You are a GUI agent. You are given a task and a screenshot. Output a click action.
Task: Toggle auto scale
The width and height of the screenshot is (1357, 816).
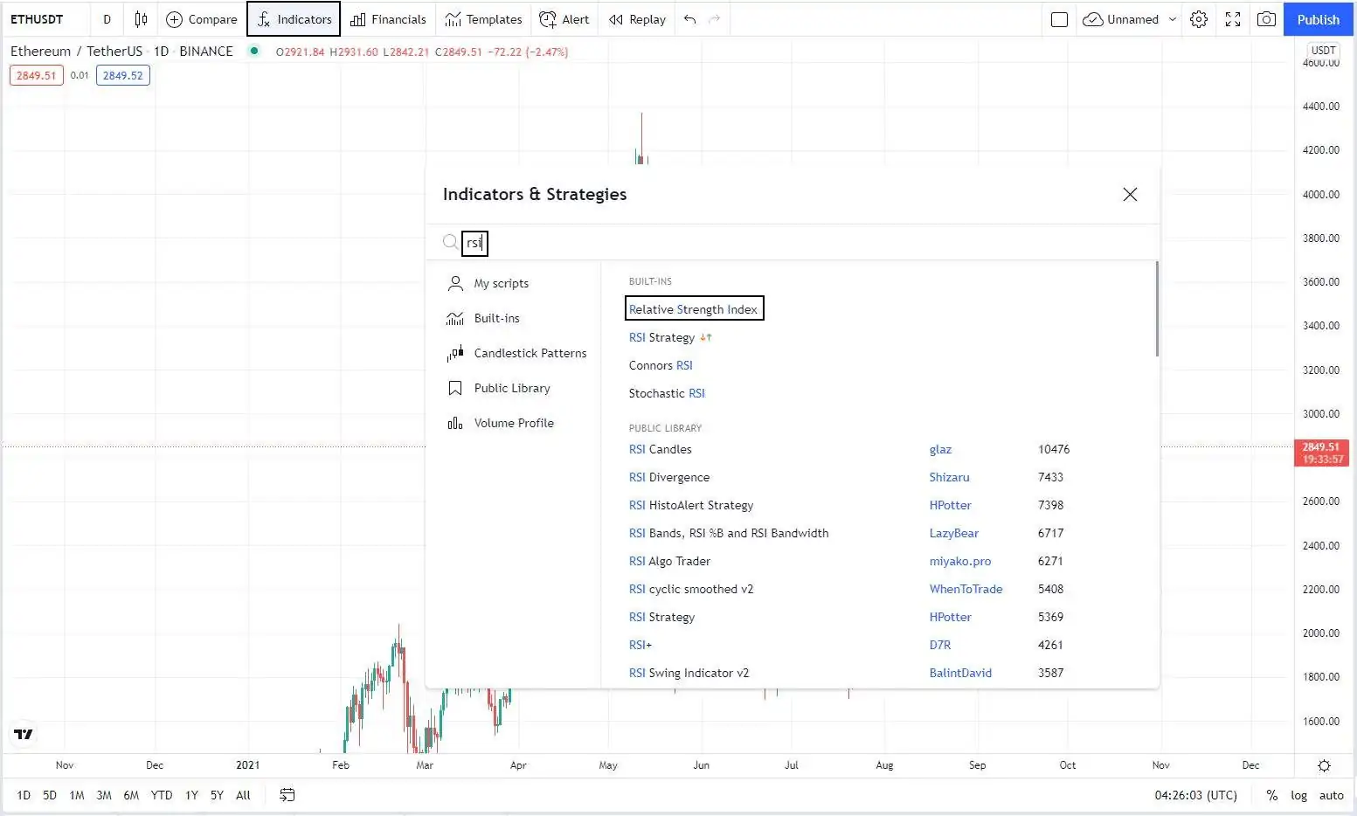[x=1332, y=795]
